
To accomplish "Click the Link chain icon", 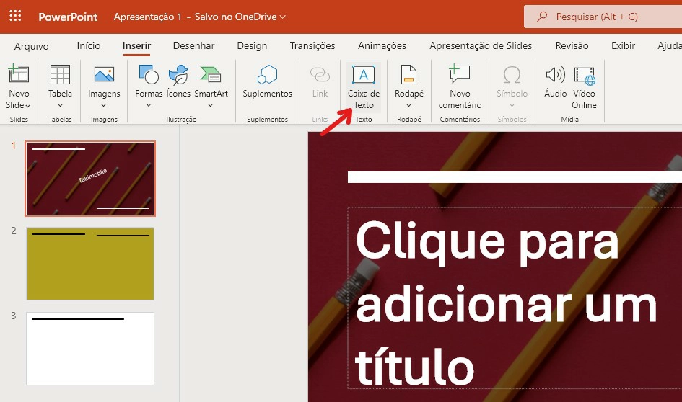I will (320, 75).
